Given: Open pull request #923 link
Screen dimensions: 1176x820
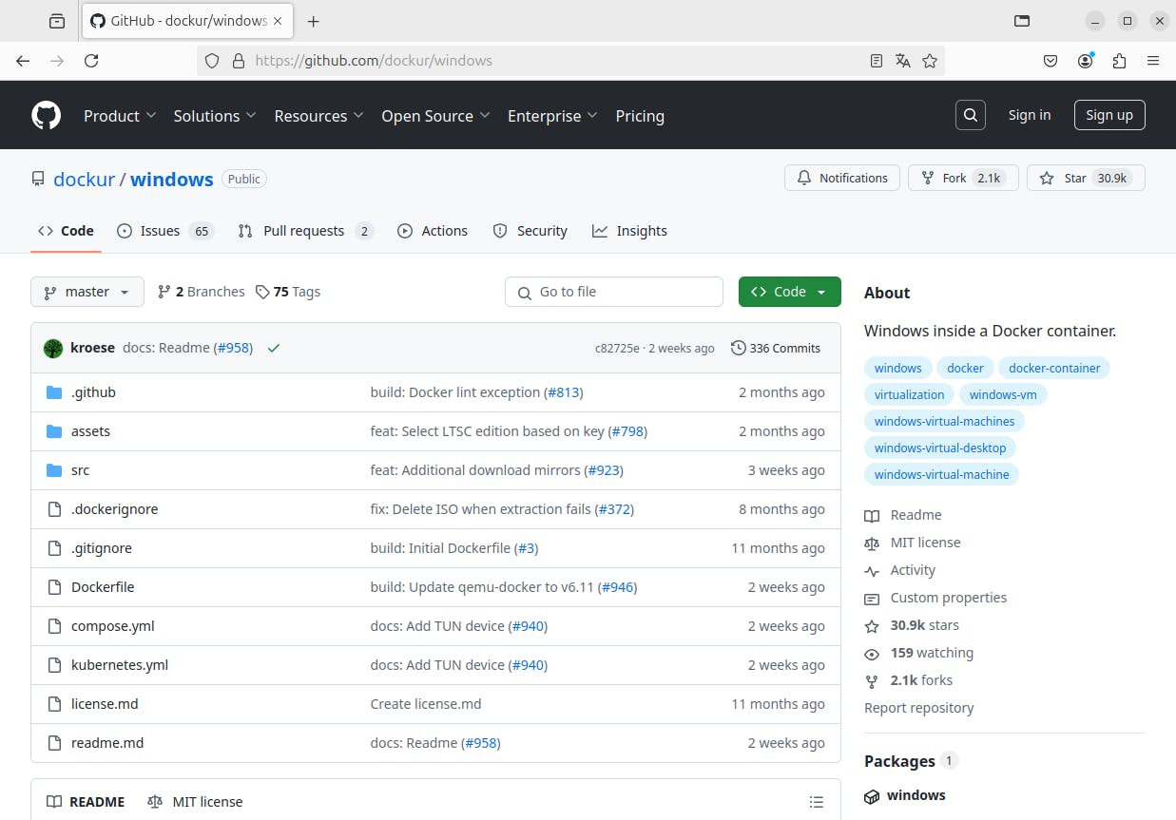Looking at the screenshot, I should point(604,470).
